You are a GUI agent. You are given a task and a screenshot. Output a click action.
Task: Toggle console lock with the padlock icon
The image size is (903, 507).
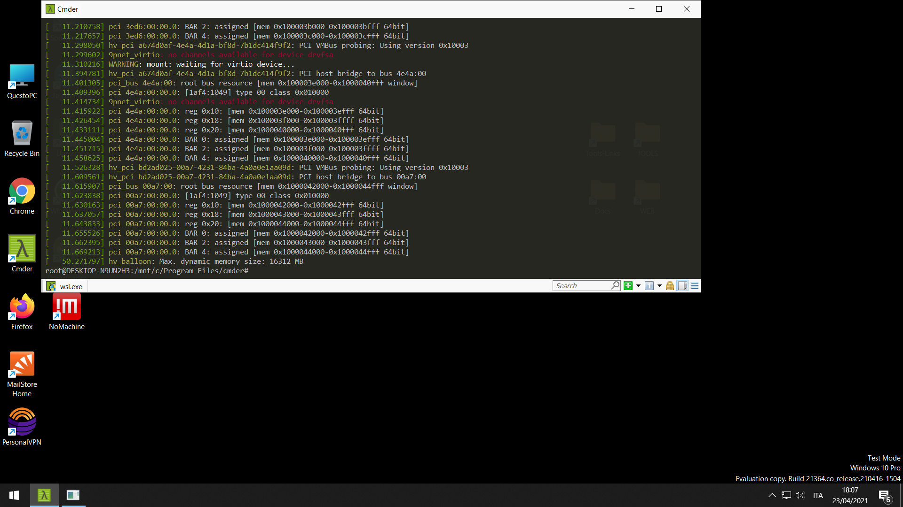[x=670, y=285]
